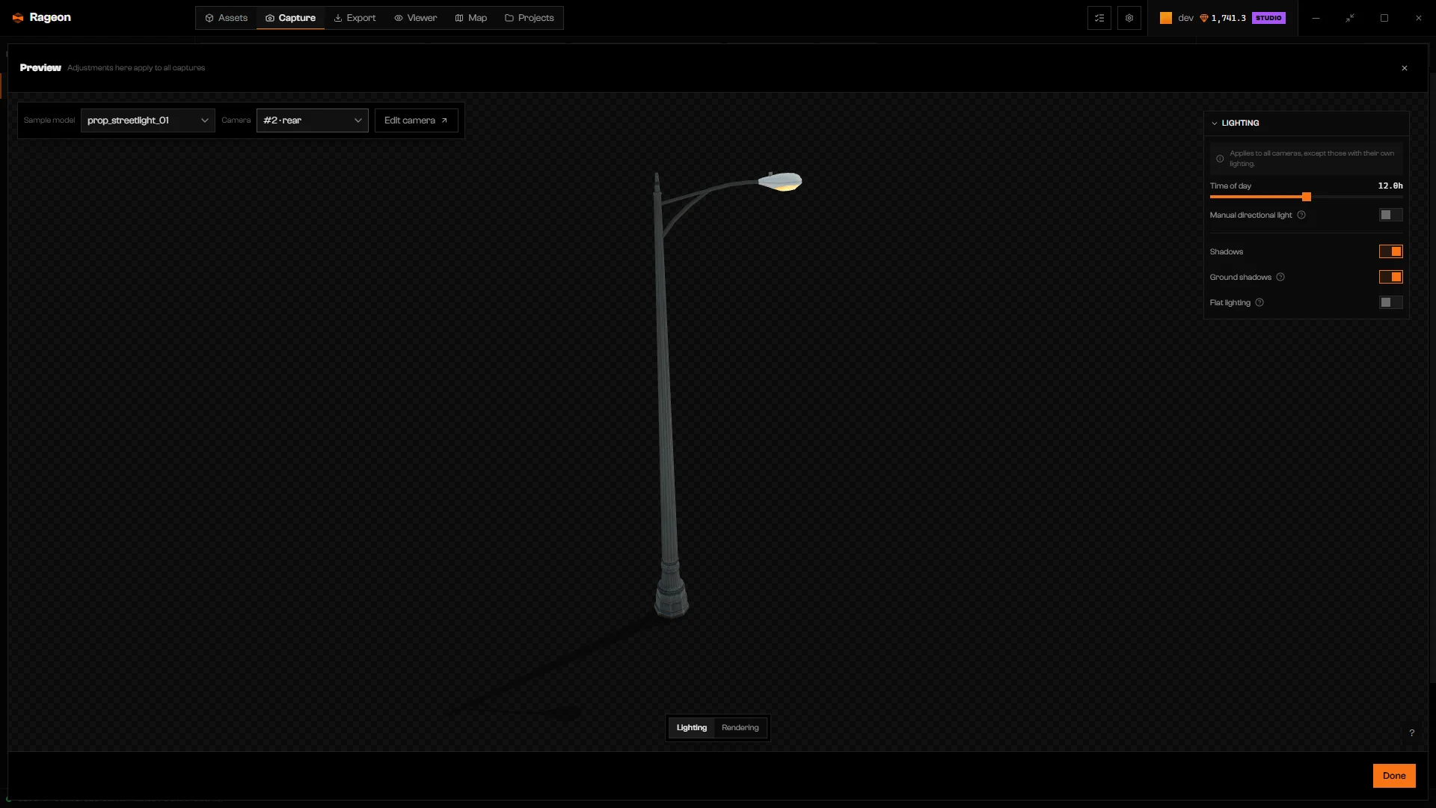1436x808 pixels.
Task: Click the Edit camera button
Action: tap(416, 120)
